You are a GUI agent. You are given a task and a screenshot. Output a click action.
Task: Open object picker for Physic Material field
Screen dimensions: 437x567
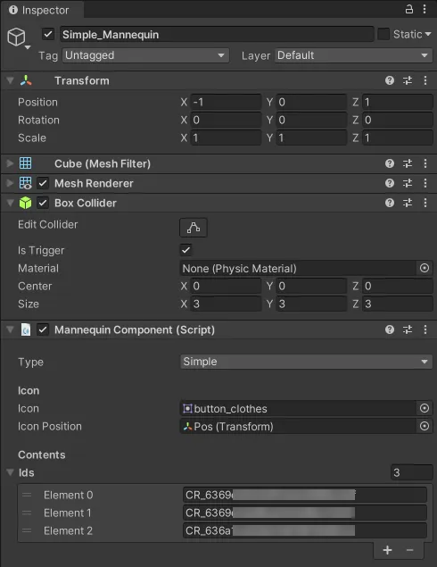click(425, 268)
